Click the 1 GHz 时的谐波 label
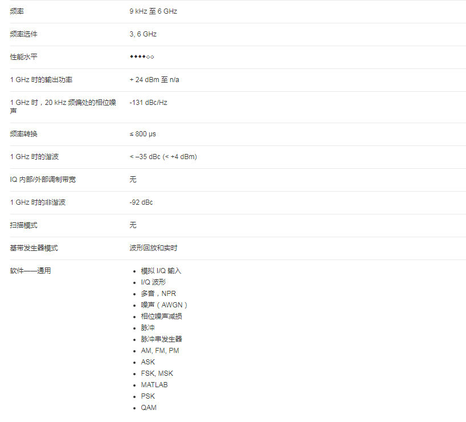This screenshot has width=466, height=422. pyautogui.click(x=34, y=157)
